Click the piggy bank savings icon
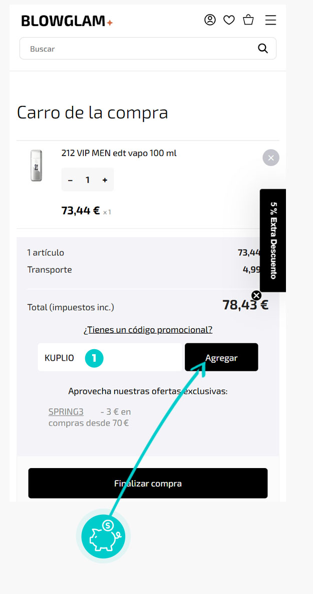 [103, 537]
